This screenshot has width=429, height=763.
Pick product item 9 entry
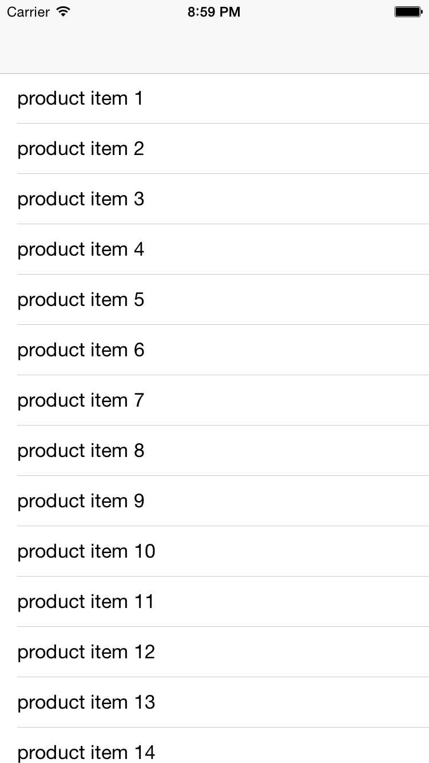point(81,501)
